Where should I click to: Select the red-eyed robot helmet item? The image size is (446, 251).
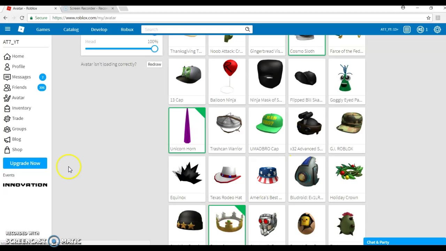(267, 225)
